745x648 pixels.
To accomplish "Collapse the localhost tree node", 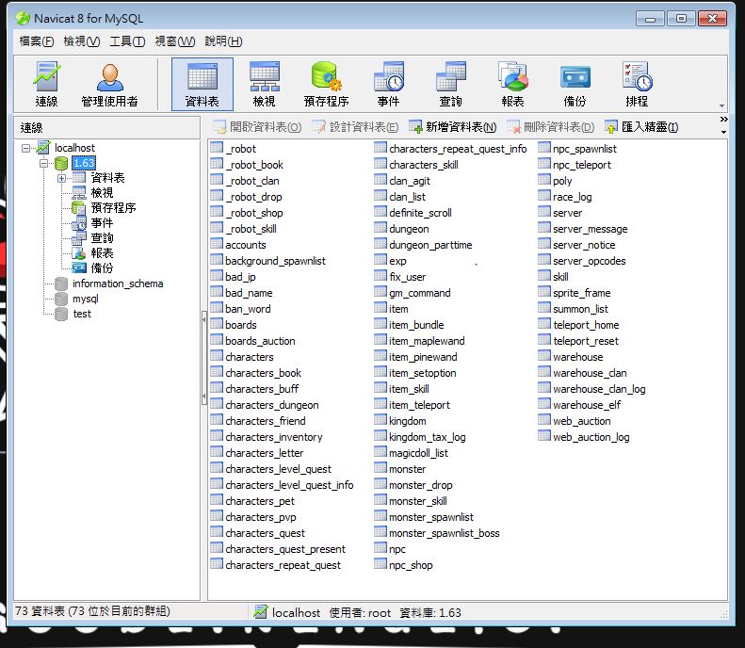I will click(26, 148).
